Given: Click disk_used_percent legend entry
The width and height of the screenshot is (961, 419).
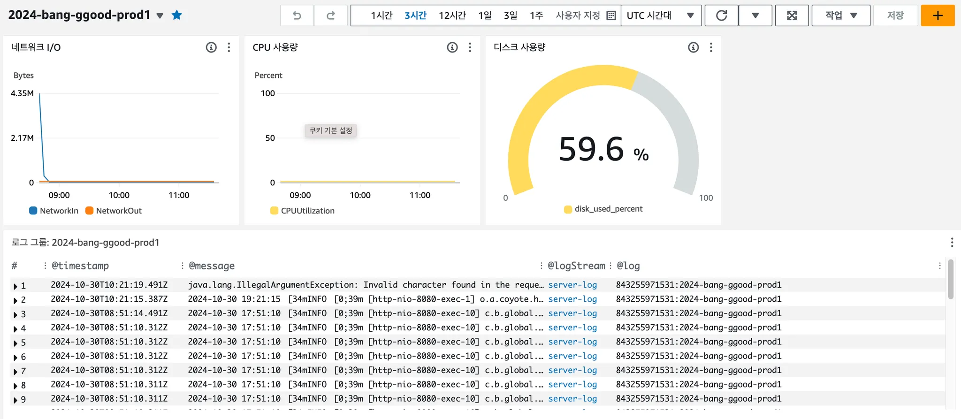Looking at the screenshot, I should coord(603,209).
